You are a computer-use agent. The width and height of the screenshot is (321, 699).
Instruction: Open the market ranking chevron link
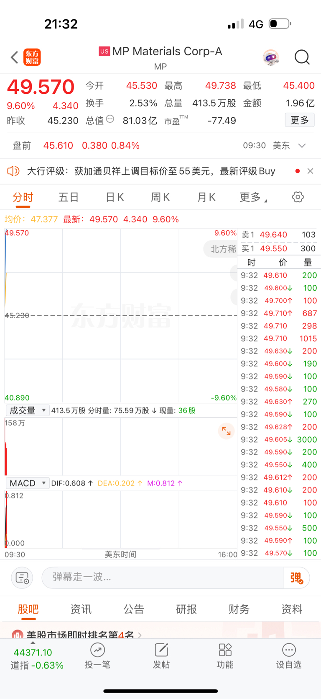pos(140,635)
